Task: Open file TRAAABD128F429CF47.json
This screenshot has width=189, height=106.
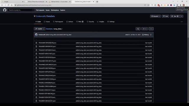Action: point(47,47)
